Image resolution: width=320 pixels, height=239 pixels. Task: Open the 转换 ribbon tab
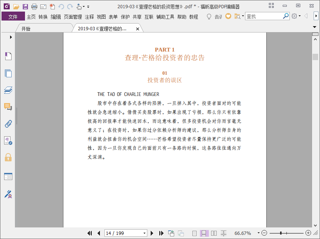click(x=43, y=17)
